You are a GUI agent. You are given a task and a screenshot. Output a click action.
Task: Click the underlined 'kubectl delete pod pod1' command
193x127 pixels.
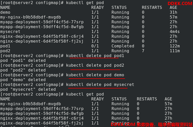(95, 56)
